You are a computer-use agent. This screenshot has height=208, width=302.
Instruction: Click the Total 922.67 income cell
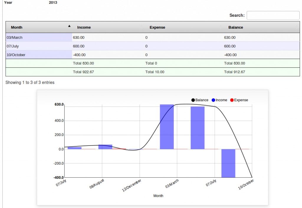pyautogui.click(x=83, y=72)
